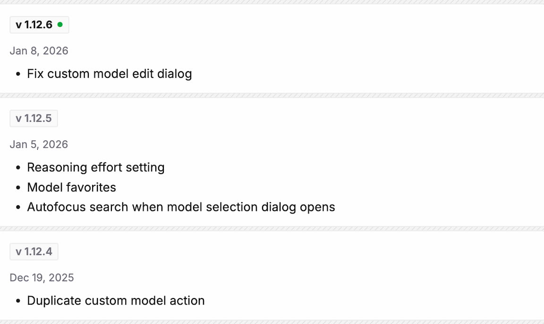
Task: Click the "Reasoning effort setting" changelog entry
Action: [x=95, y=167]
